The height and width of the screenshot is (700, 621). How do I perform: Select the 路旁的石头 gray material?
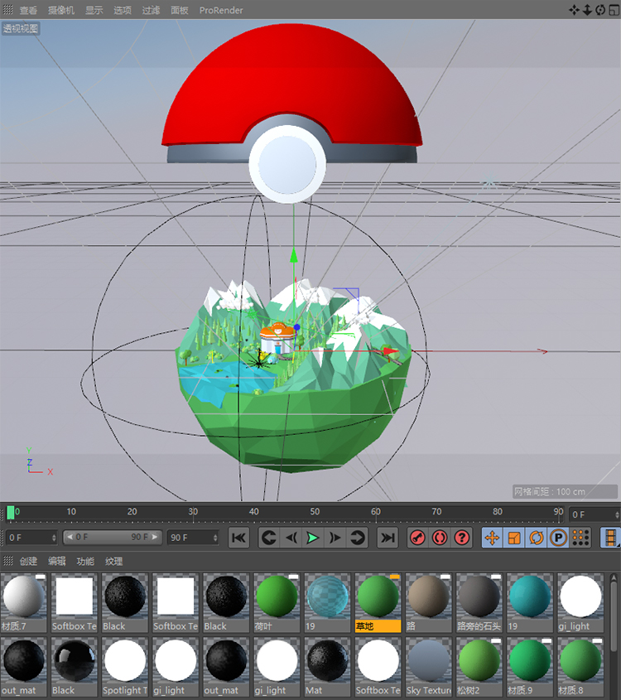tap(479, 603)
